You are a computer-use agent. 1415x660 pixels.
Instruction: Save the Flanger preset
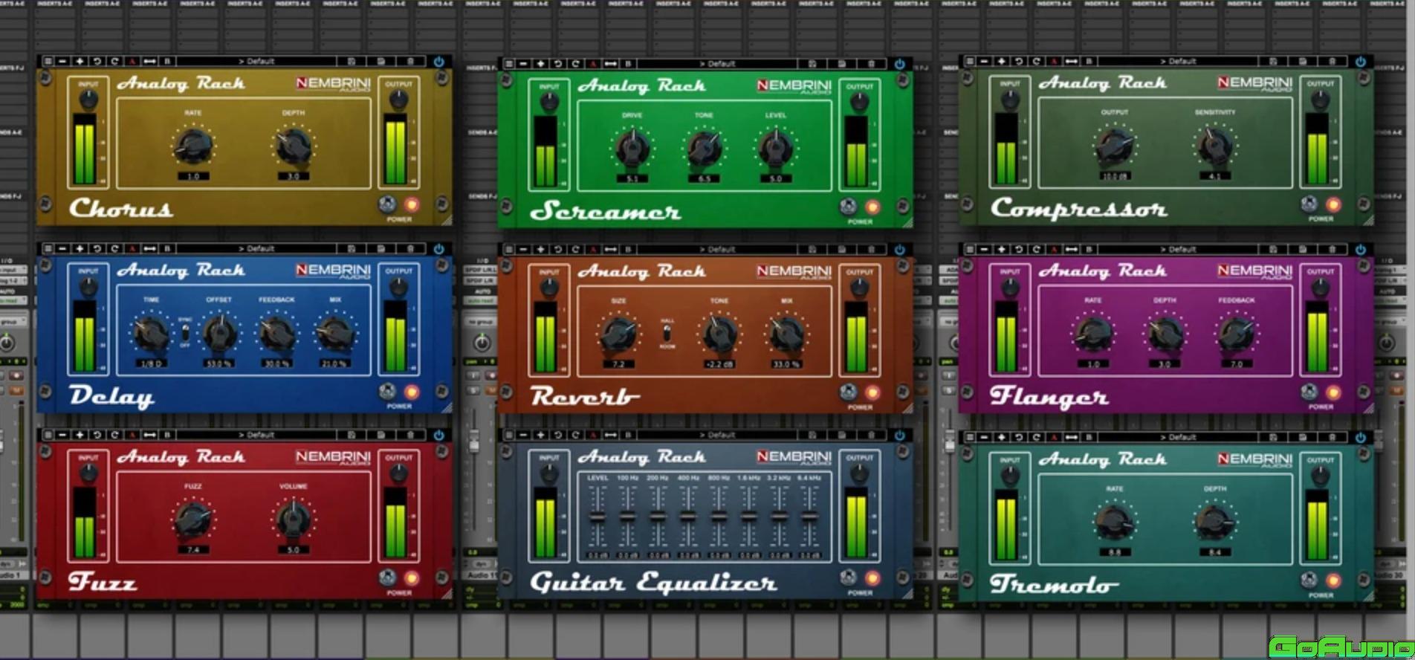click(x=1273, y=249)
